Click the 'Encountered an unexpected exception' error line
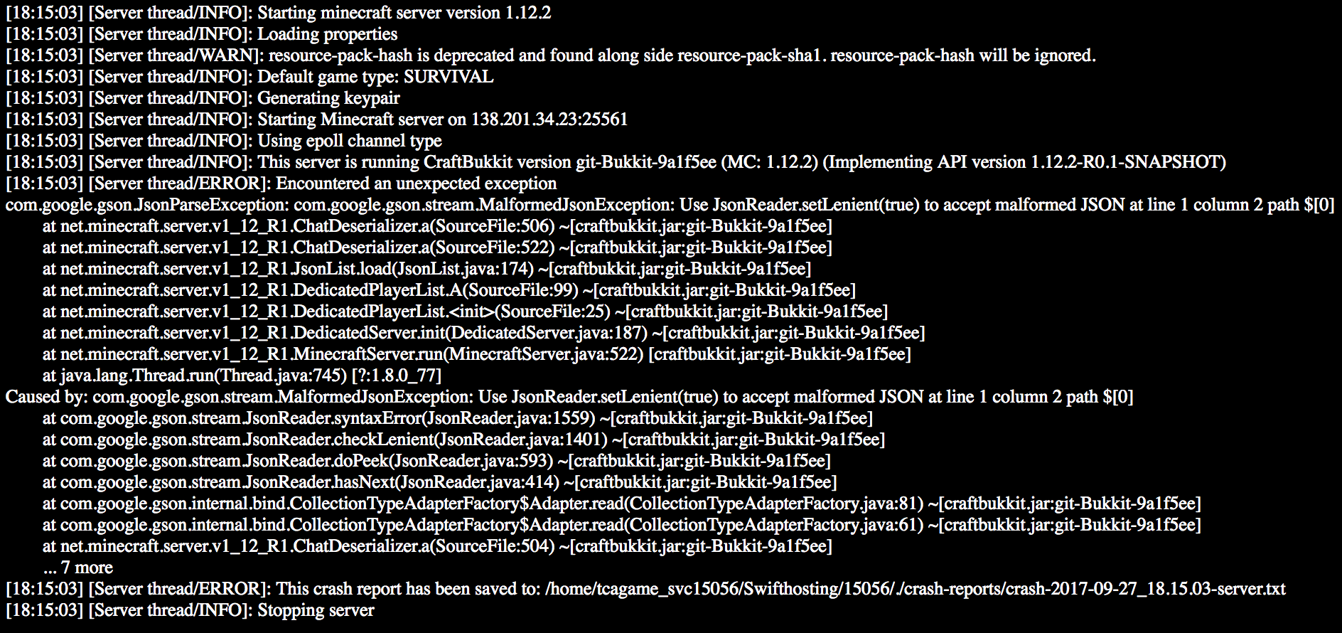The image size is (1342, 633). [281, 183]
